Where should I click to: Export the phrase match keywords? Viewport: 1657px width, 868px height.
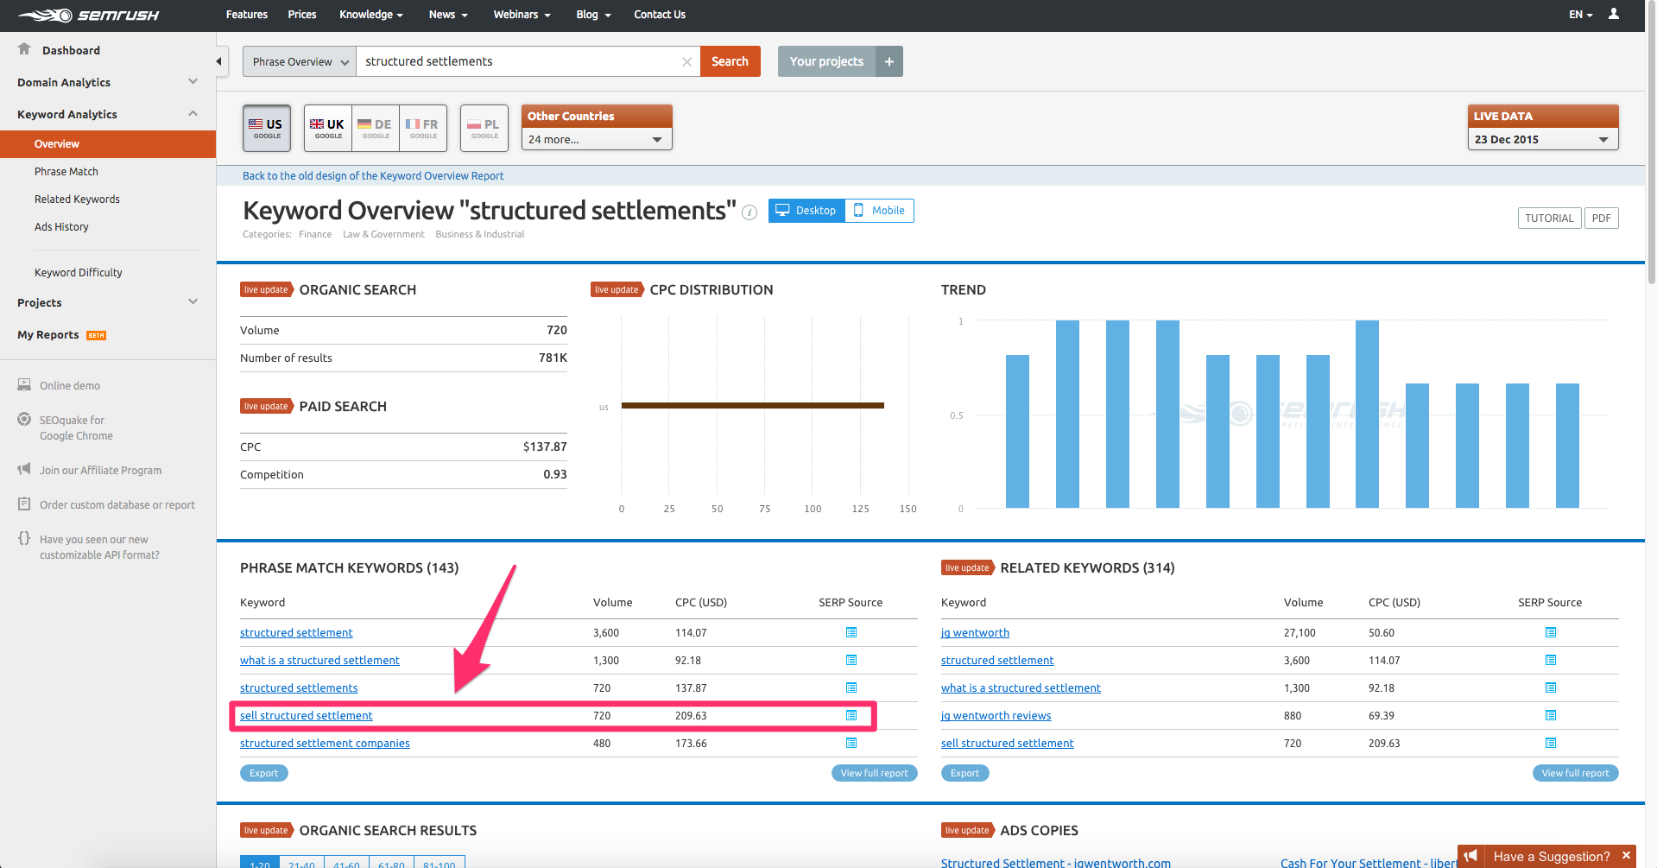click(264, 773)
